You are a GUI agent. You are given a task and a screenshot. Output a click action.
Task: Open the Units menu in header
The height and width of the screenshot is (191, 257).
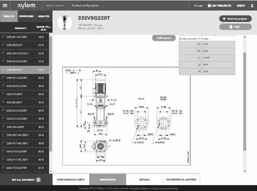(241, 6)
